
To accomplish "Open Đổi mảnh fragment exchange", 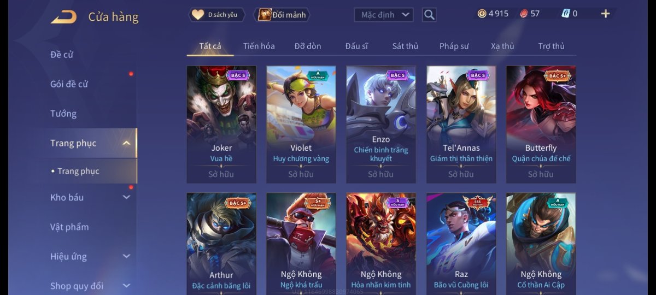I will coord(282,15).
